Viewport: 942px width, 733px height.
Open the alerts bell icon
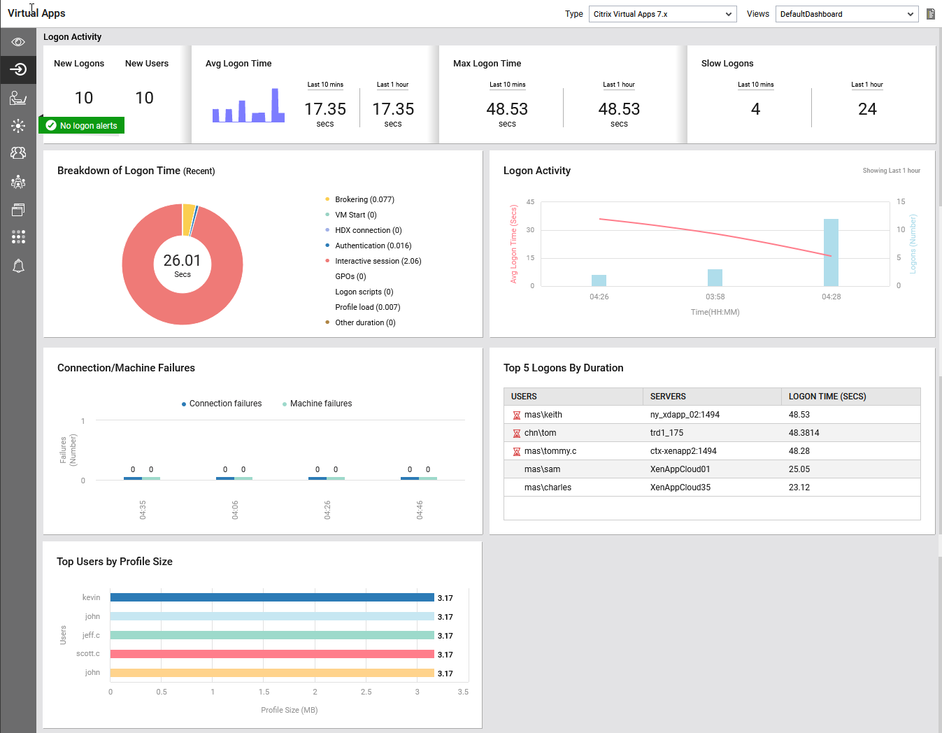pyautogui.click(x=18, y=266)
